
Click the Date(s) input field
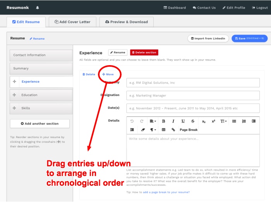[193, 108]
